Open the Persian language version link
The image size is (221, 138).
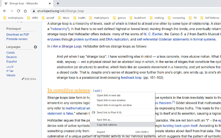tap(10, 66)
